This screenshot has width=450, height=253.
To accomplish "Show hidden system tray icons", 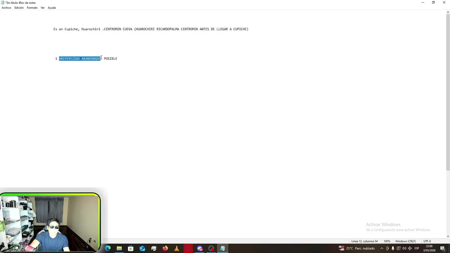I will coord(382,248).
